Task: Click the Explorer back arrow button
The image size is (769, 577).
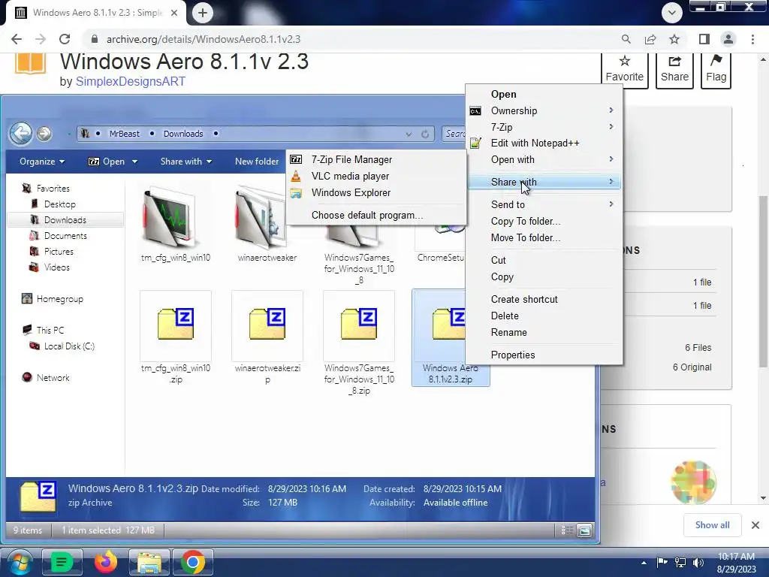Action: pos(20,133)
